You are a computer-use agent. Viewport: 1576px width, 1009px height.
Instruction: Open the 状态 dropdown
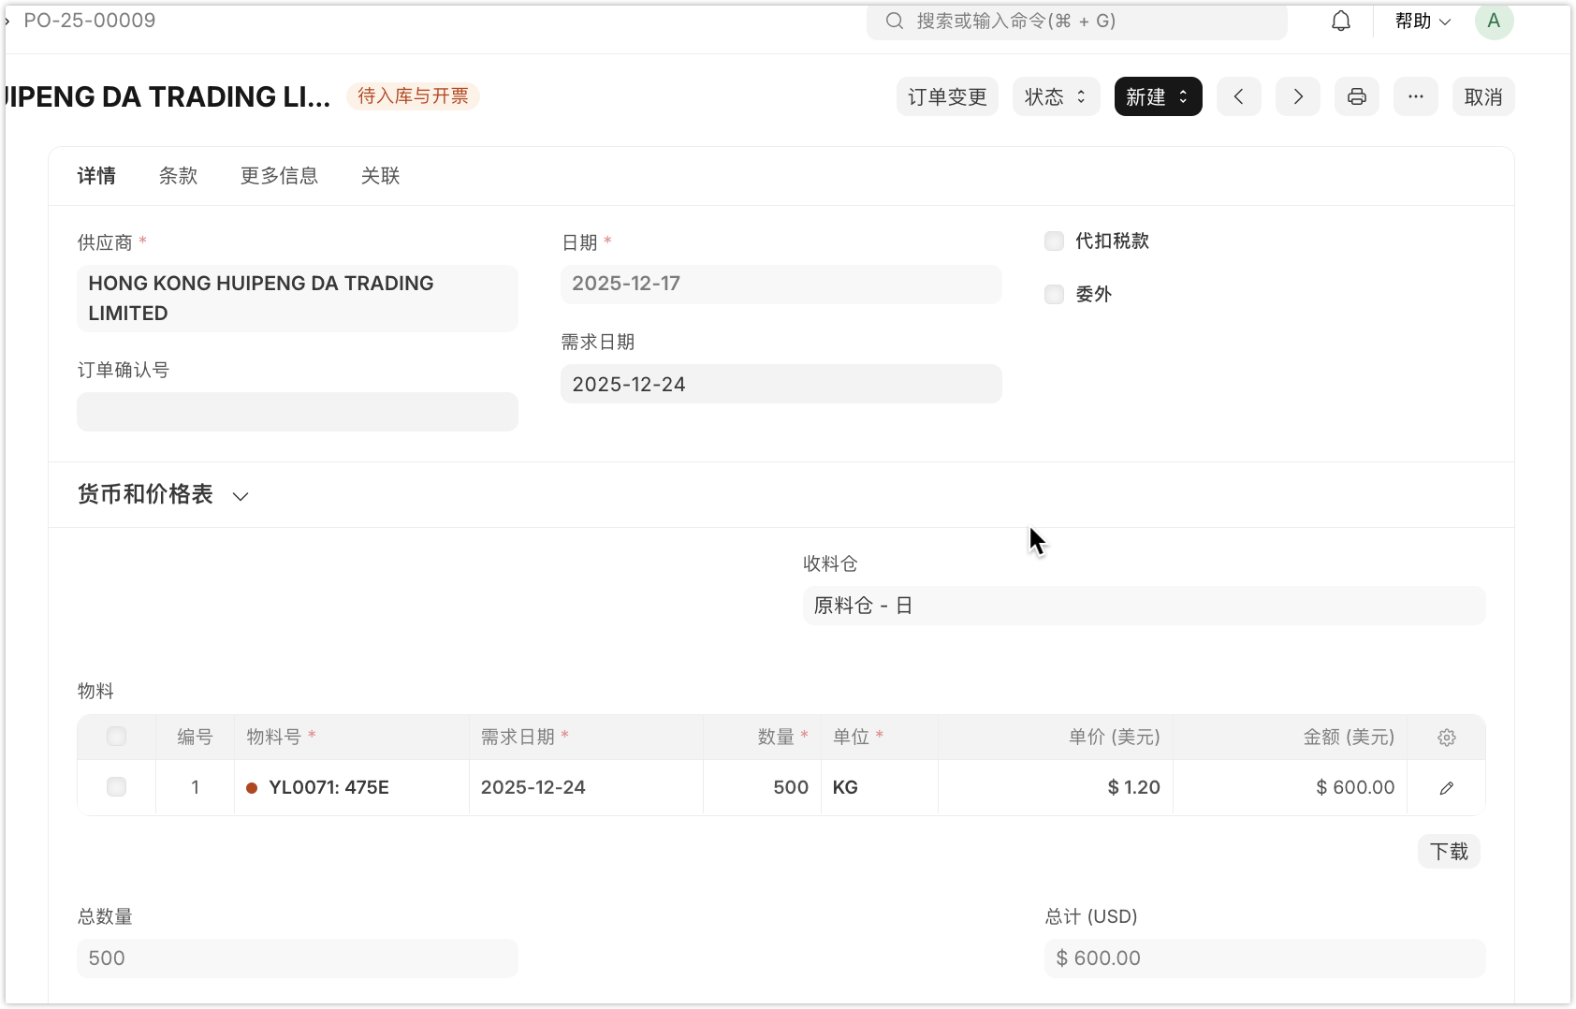coord(1055,96)
